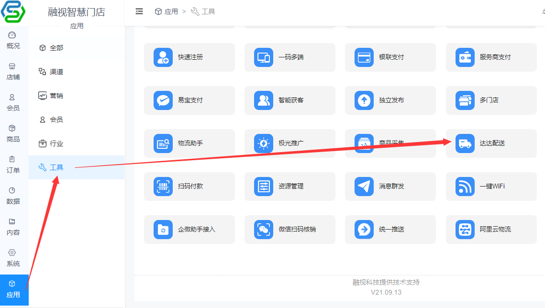Screen dimensions: 545x308
Task: Open the 一码多端 app icon
Action: click(264, 57)
